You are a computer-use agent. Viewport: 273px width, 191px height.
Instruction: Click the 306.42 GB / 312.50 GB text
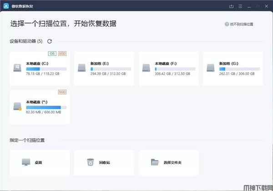172,74
